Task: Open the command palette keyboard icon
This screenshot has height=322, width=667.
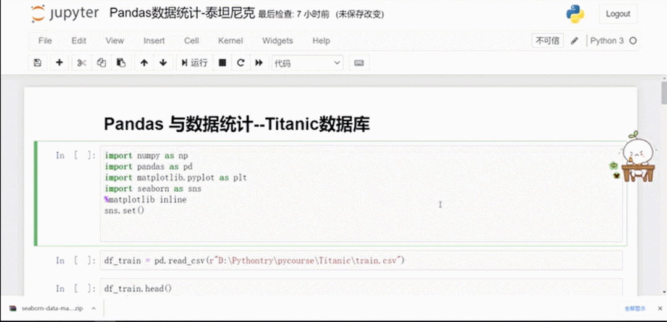Action: click(359, 63)
